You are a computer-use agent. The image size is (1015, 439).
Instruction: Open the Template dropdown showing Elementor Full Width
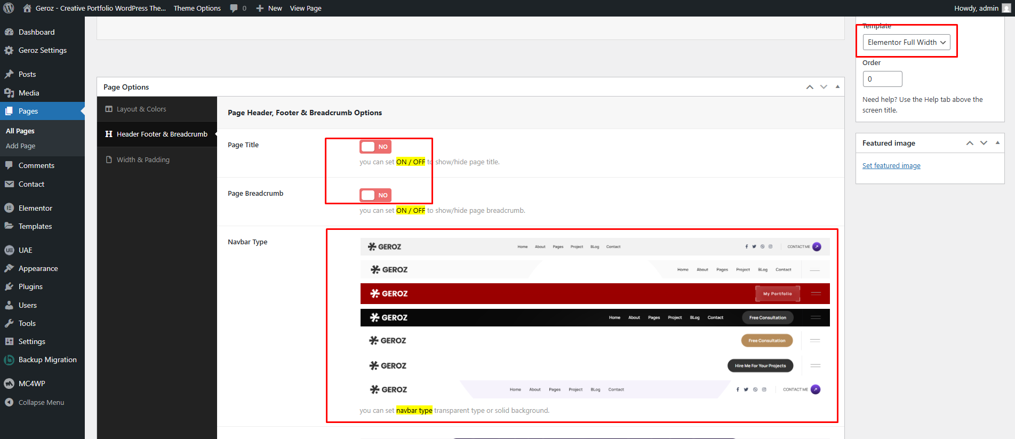tap(906, 42)
